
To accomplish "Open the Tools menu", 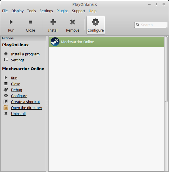I will pyautogui.click(x=32, y=11).
